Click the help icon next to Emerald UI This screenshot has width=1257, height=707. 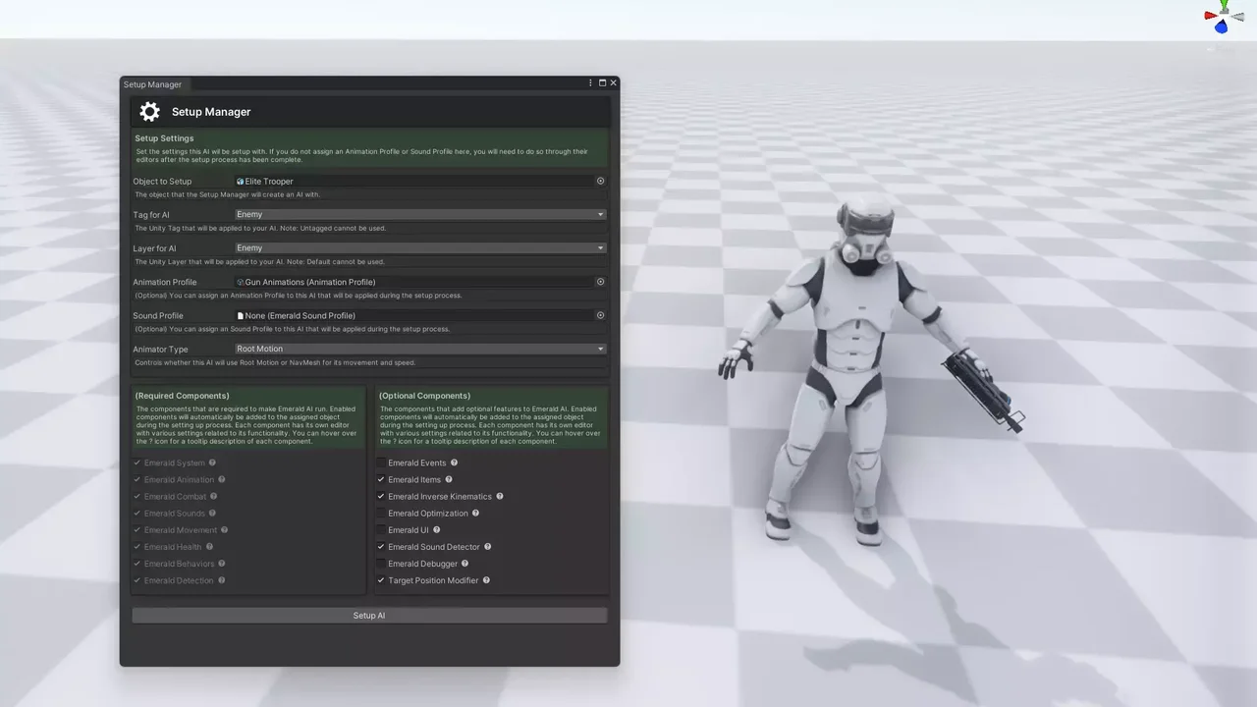pyautogui.click(x=437, y=529)
